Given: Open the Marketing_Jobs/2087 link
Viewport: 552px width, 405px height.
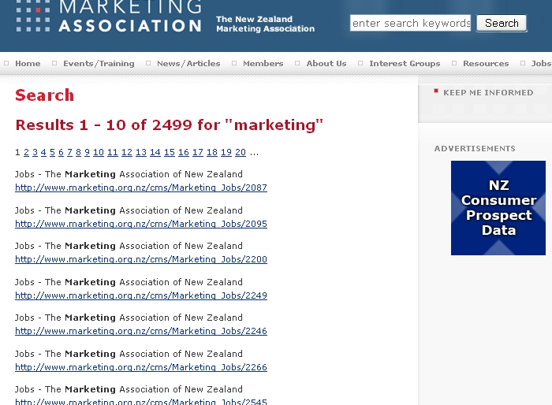Looking at the screenshot, I should [141, 188].
